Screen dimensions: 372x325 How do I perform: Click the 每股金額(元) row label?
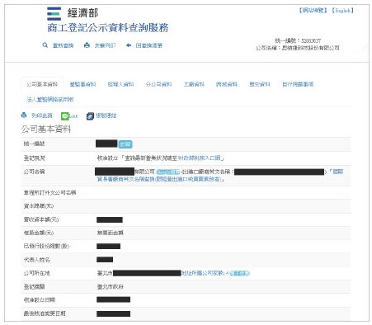[39, 233]
